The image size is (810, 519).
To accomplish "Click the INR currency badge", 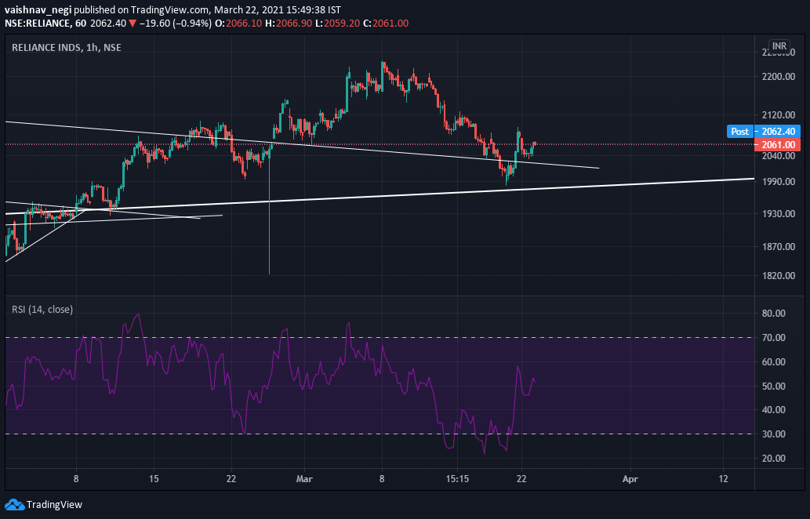I will [x=779, y=46].
